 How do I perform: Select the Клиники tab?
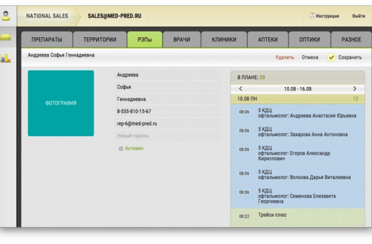pyautogui.click(x=223, y=40)
